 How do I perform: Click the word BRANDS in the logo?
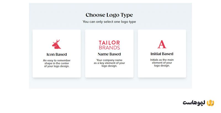(109, 47)
